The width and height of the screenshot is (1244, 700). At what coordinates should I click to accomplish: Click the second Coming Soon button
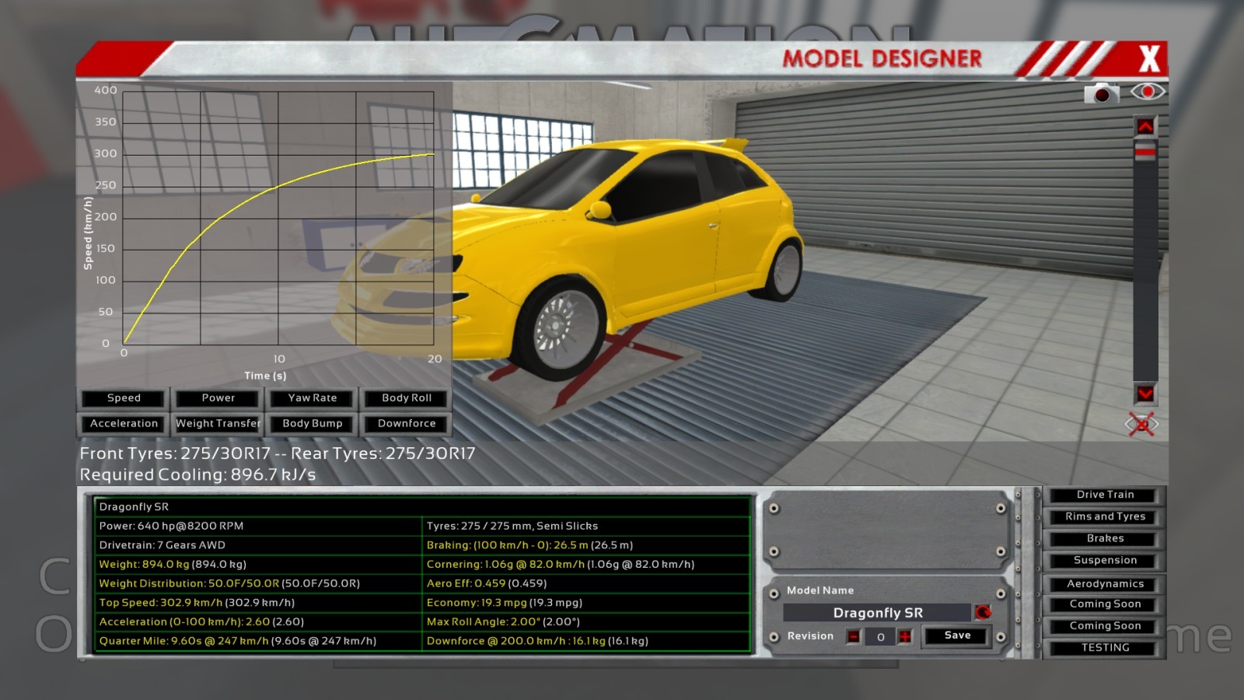point(1105,626)
